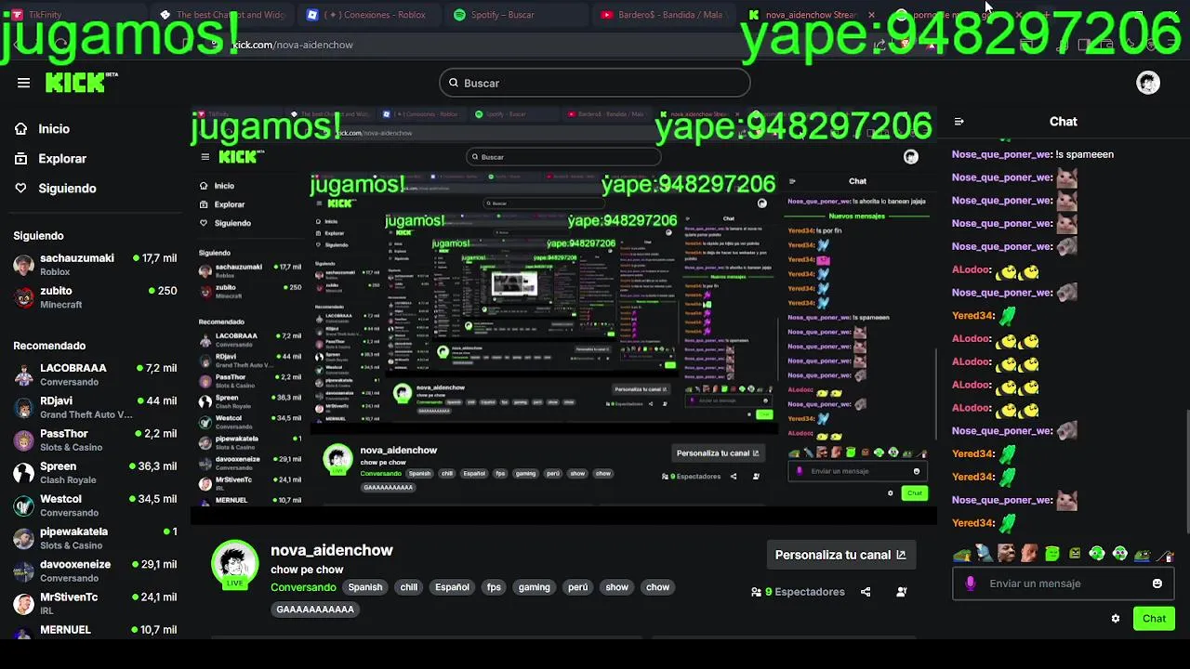This screenshot has width=1190, height=669.
Task: Click Westcol avatar icon
Action: 24,505
